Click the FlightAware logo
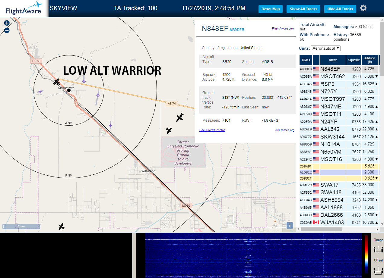Screen dimensions: 384x278 (x=24, y=8)
